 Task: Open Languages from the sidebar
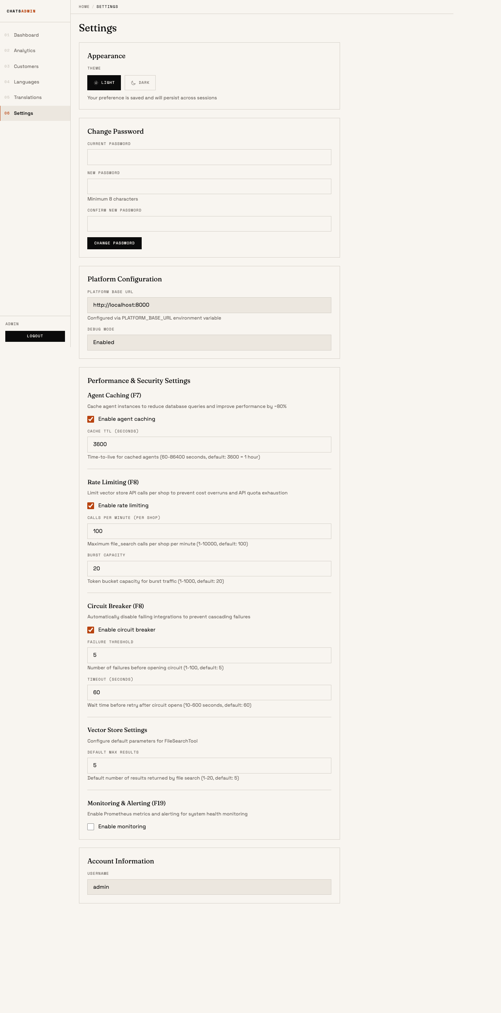pos(26,82)
